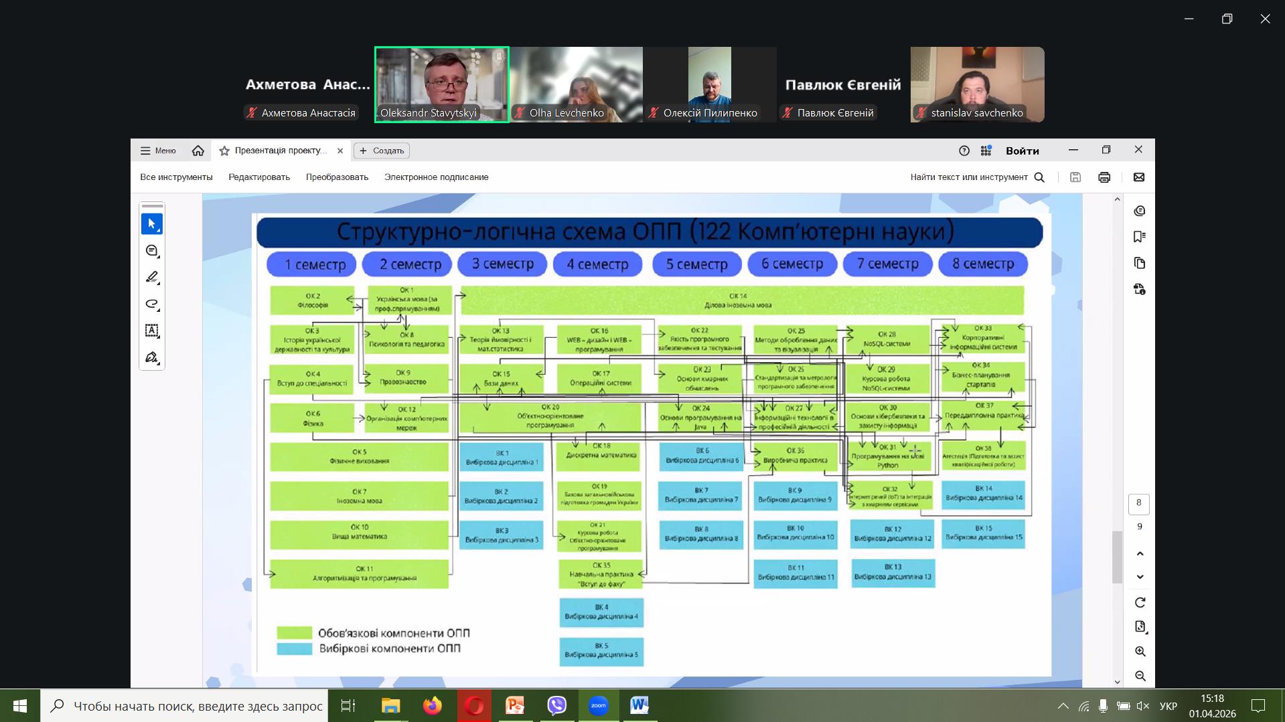The height and width of the screenshot is (722, 1285).
Task: Print the document with printer icon
Action: (1104, 177)
